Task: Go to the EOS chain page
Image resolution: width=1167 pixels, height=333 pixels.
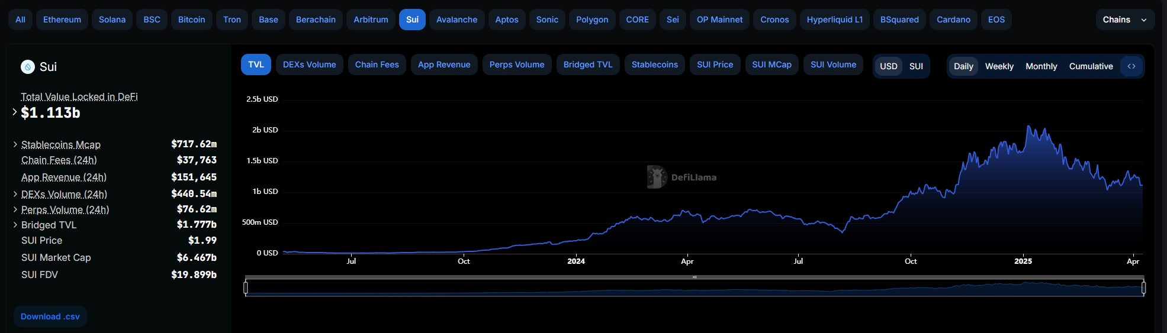Action: coord(996,20)
